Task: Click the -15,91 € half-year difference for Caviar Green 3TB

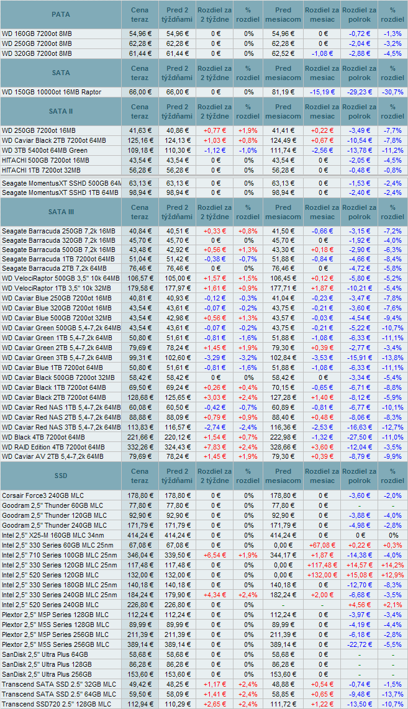Action: coord(359,358)
